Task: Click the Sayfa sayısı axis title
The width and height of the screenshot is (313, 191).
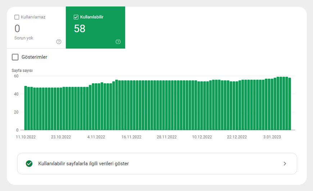Action: coord(22,71)
